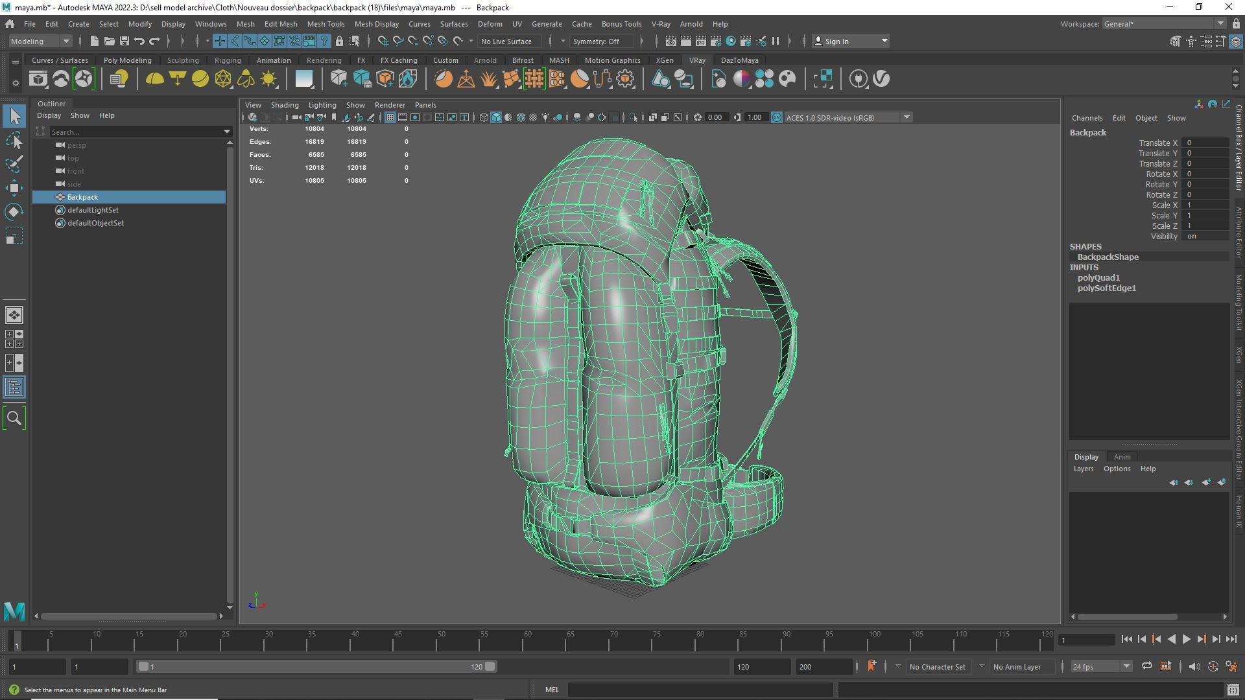
Task: Play the animation forward
Action: 1186,639
